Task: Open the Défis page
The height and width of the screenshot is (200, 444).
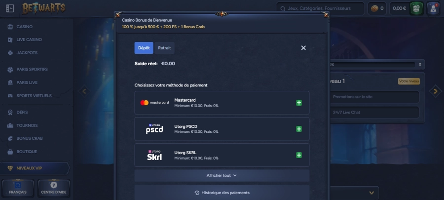Action: [x=22, y=112]
